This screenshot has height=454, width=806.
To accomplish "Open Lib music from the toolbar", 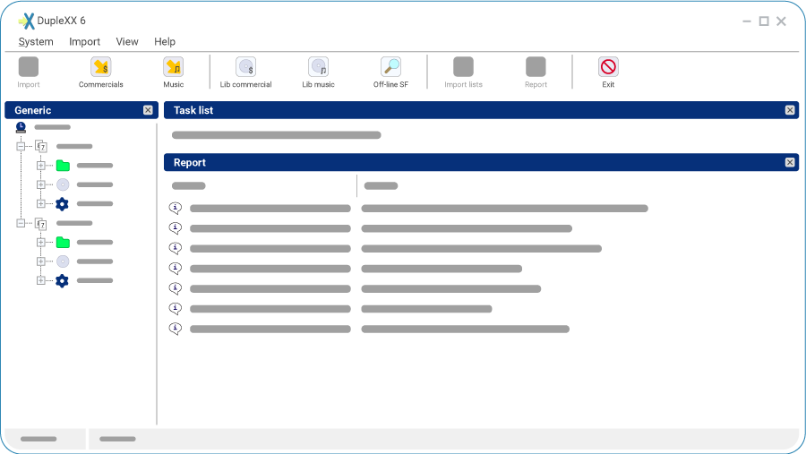I will 318,67.
